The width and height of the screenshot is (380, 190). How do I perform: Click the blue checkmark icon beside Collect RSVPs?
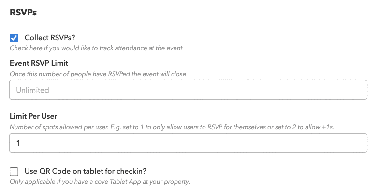pos(14,38)
